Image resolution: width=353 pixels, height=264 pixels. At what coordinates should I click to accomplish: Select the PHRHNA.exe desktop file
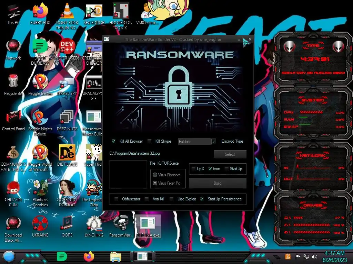coord(148,226)
